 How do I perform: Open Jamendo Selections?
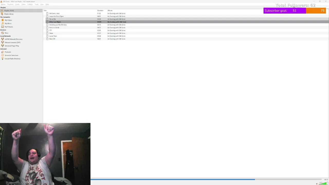tap(11, 55)
